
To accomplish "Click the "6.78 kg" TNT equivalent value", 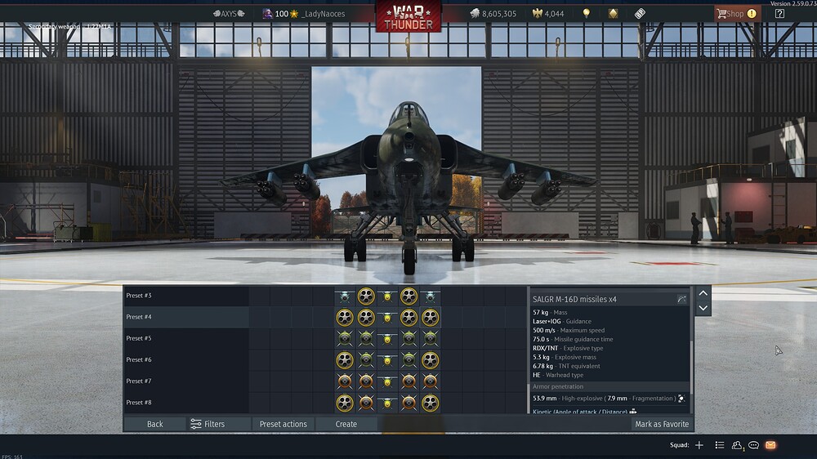I will (542, 366).
